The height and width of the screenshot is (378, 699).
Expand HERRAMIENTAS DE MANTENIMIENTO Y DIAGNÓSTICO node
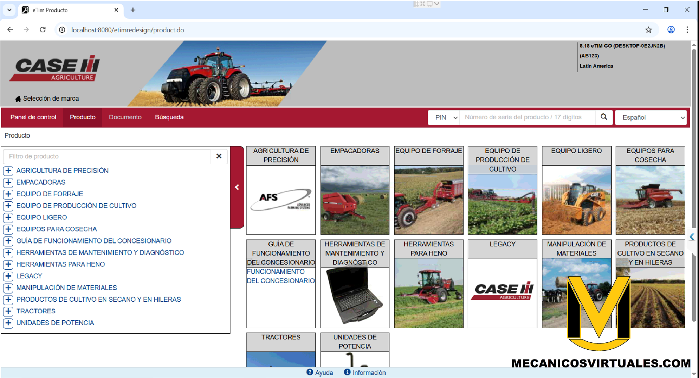8,253
